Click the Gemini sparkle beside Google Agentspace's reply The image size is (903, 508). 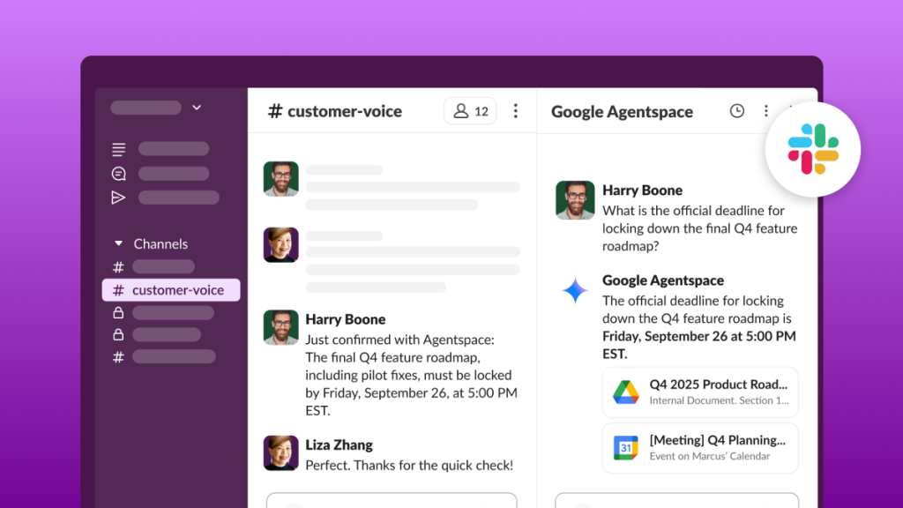click(575, 288)
